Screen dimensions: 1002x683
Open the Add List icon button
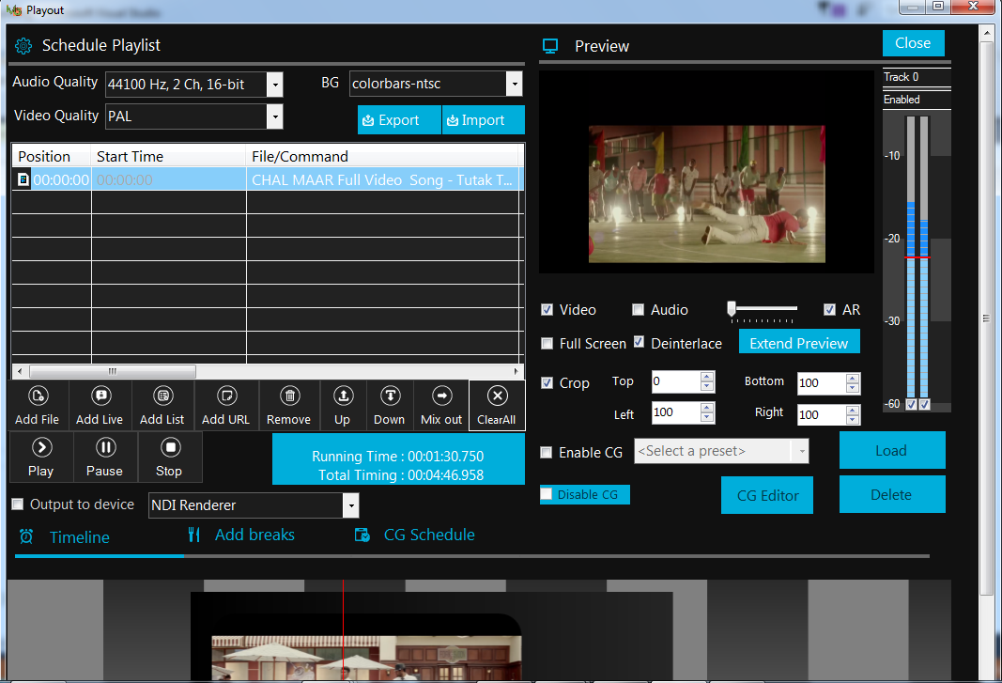[x=162, y=406]
